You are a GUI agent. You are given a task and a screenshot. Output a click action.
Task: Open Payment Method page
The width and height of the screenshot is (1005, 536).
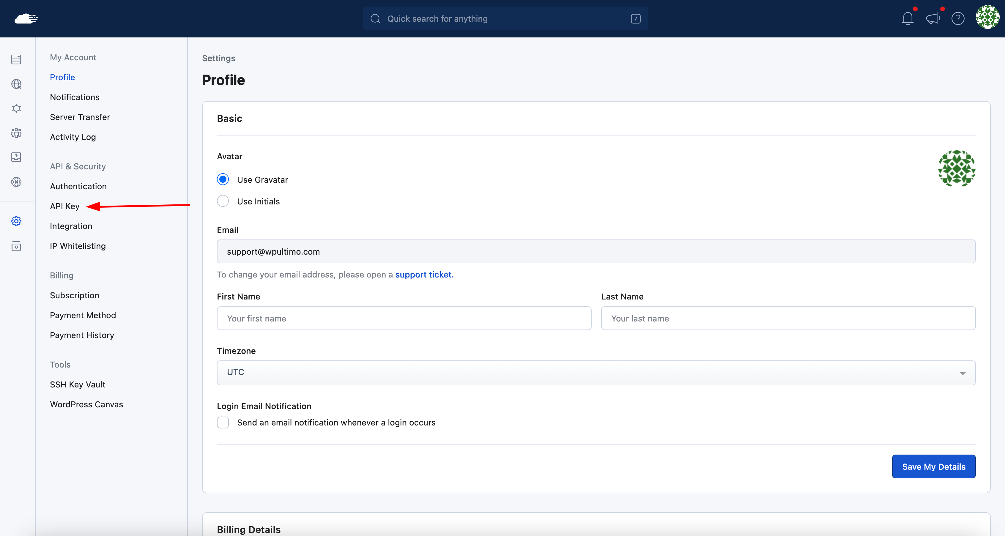pos(83,315)
